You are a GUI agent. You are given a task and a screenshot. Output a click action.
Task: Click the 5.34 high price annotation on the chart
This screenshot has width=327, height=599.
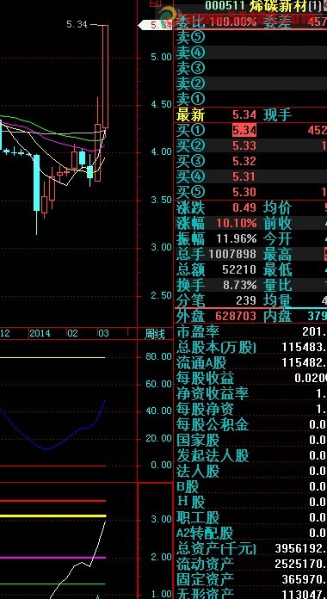pos(77,24)
